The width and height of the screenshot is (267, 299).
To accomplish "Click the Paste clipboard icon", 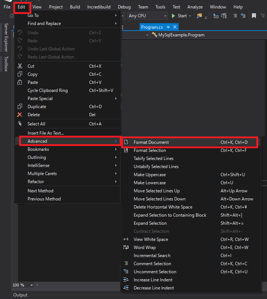I will pos(20,82).
